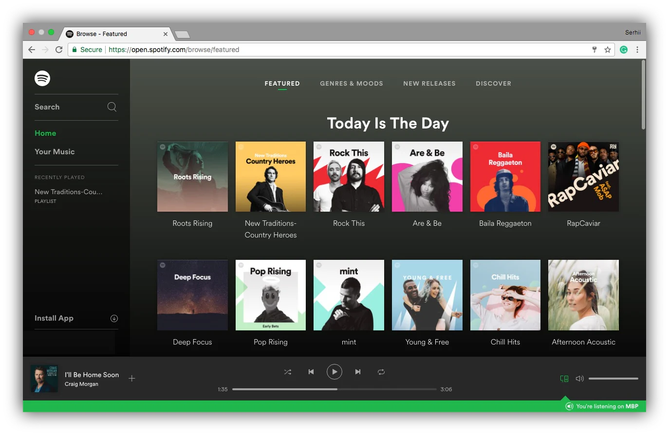Click the search magnifier icon

point(112,107)
